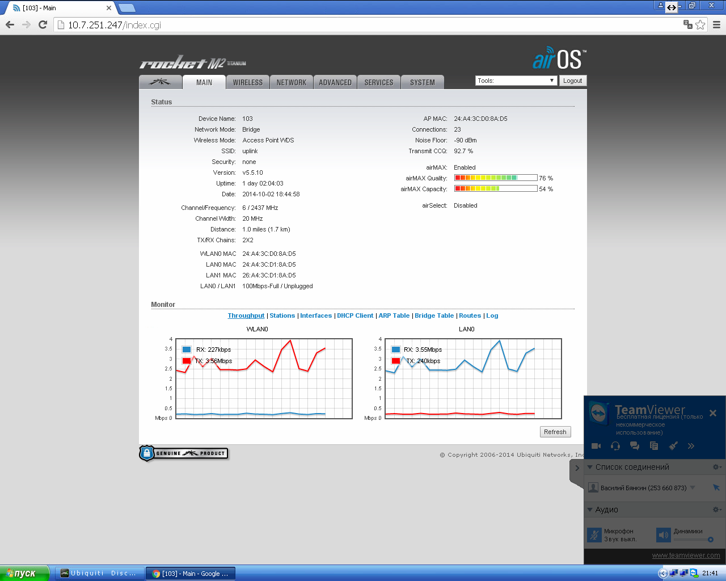Collapse the TeamViewer side panel arrow
Image resolution: width=726 pixels, height=581 pixels.
(x=577, y=468)
